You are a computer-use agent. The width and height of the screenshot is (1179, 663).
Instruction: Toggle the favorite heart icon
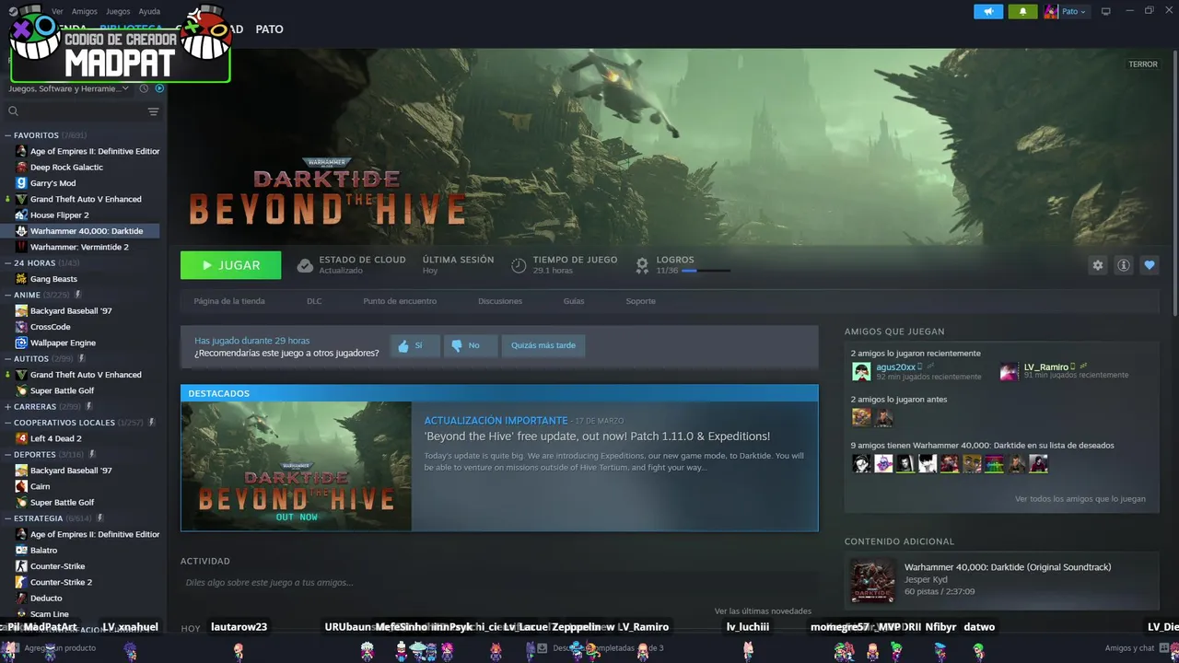pos(1149,265)
